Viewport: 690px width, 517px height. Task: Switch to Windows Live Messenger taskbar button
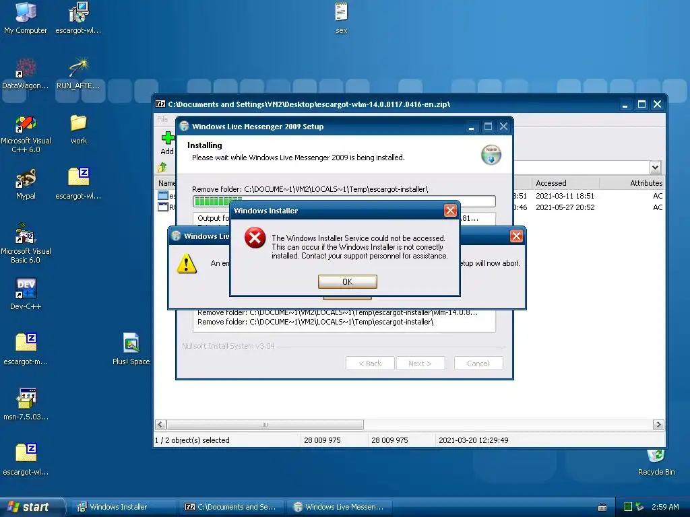pos(340,507)
